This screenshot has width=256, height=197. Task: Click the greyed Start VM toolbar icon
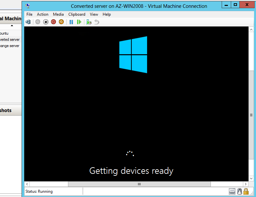(38, 22)
